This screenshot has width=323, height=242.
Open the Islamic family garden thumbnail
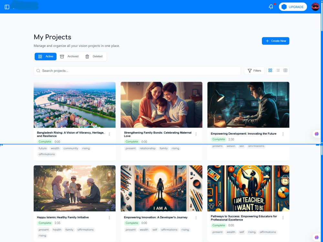click(x=75, y=188)
